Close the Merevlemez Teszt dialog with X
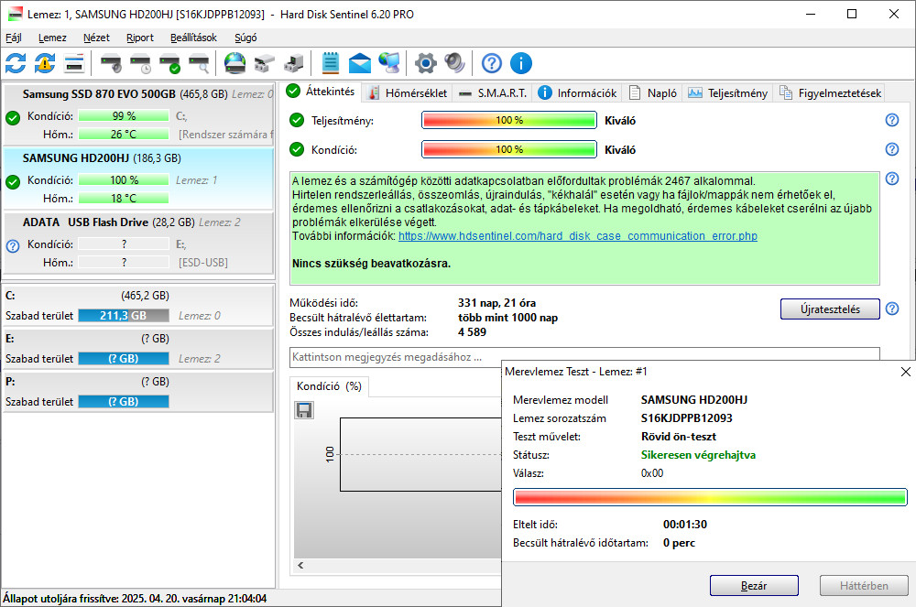Image resolution: width=916 pixels, height=607 pixels. [906, 372]
